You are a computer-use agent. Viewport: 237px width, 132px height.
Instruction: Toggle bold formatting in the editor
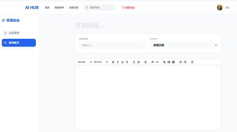pyautogui.click(x=113, y=62)
